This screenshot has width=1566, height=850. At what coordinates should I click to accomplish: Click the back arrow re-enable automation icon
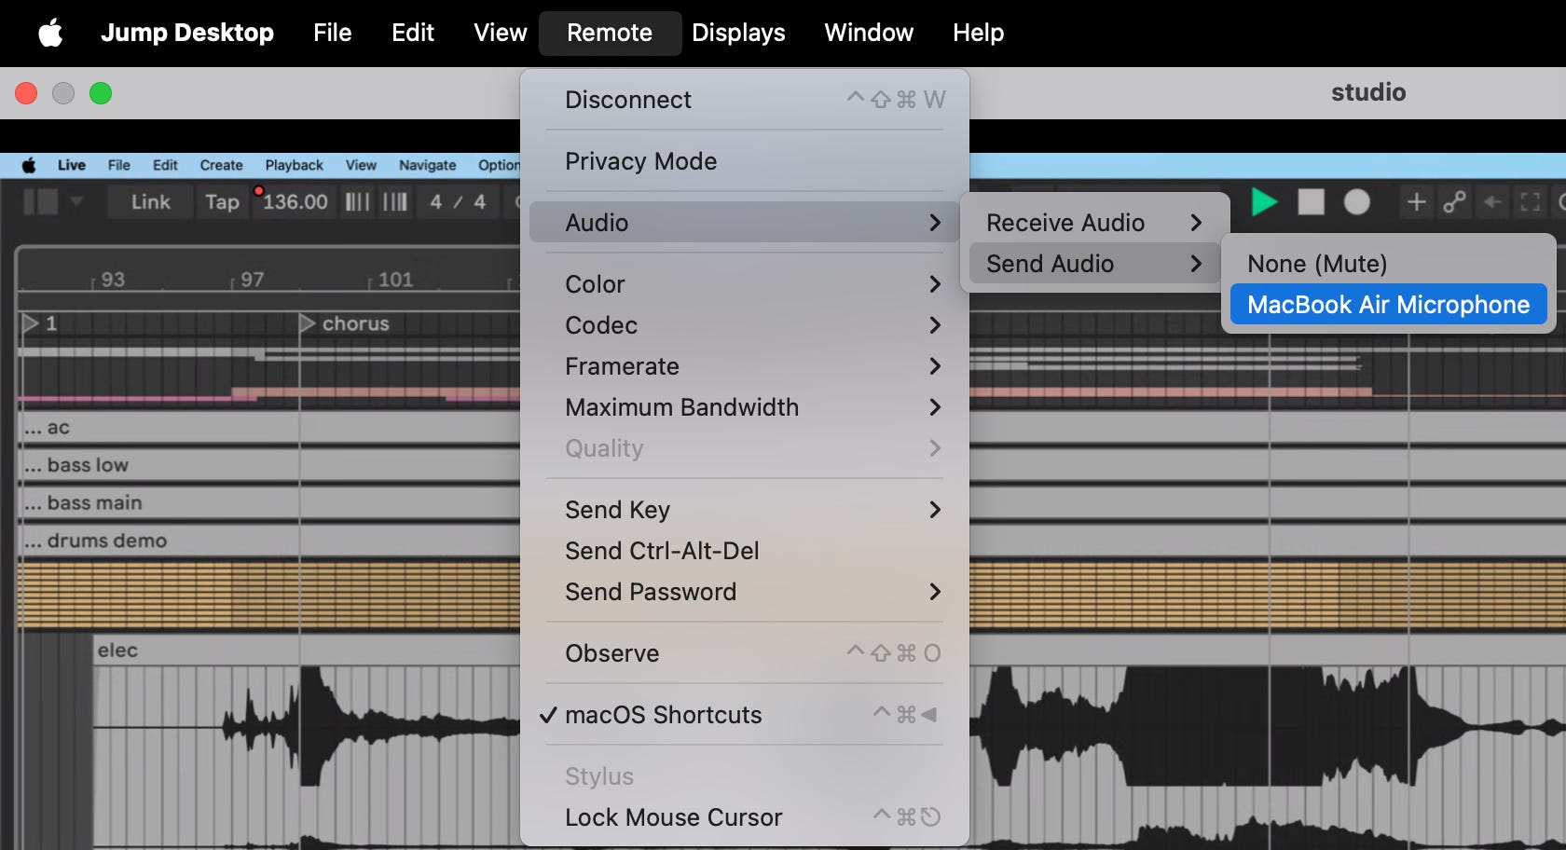click(1492, 201)
